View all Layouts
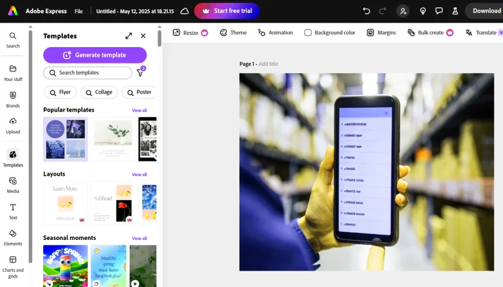 coord(140,175)
